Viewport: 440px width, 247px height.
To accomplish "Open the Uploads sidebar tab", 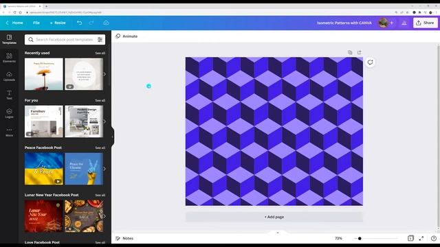I will [x=9, y=76].
